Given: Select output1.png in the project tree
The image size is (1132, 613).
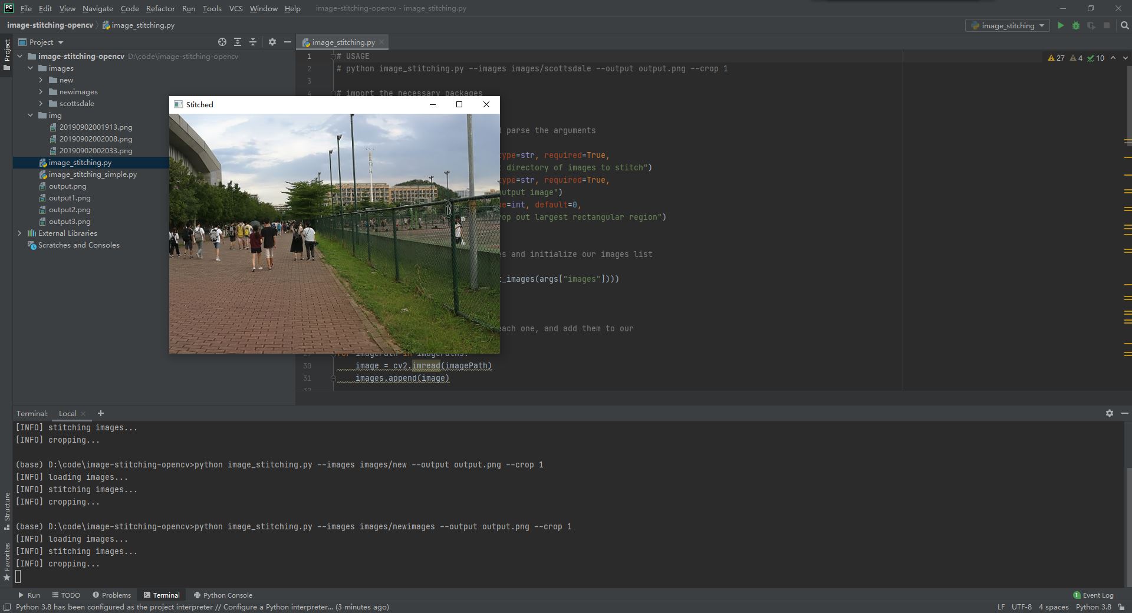Looking at the screenshot, I should [70, 197].
